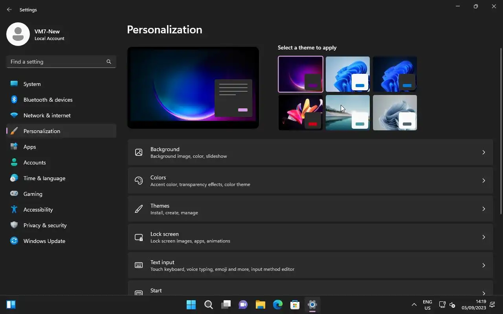Image resolution: width=503 pixels, height=314 pixels.
Task: Click the Accounts person icon
Action: pos(14,162)
